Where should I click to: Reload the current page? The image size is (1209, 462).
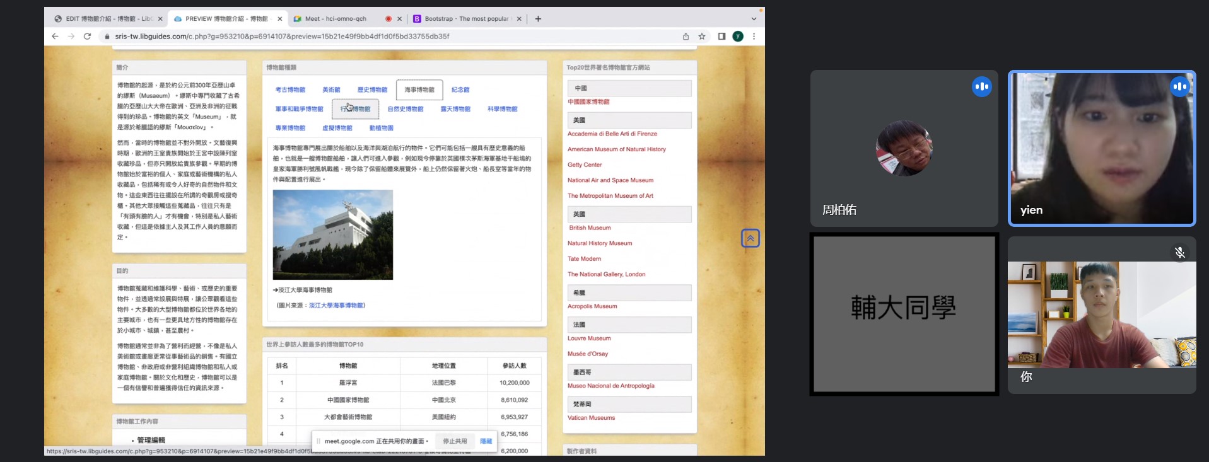pos(87,37)
